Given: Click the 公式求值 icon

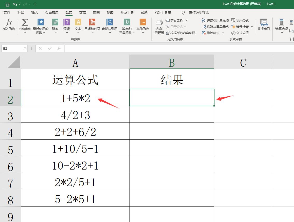Looking at the screenshot, I should (x=233, y=33).
